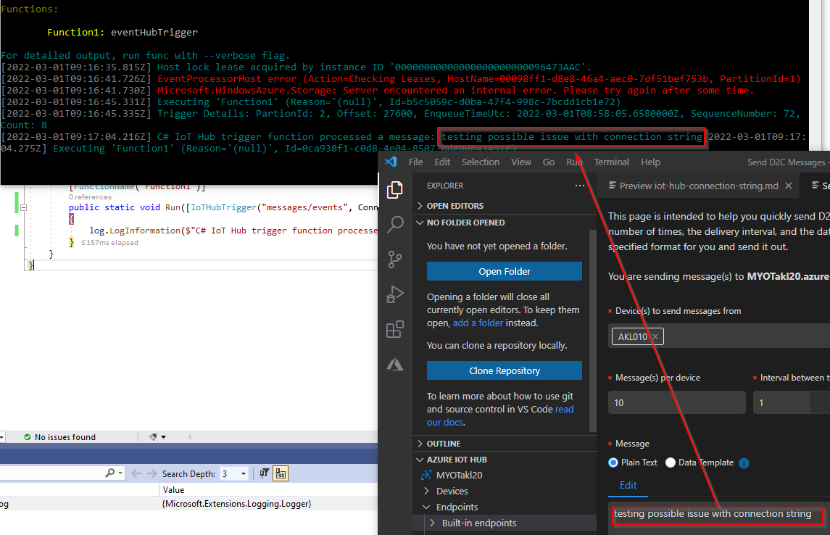Click the Clone Repository button
830x535 pixels.
(x=505, y=371)
